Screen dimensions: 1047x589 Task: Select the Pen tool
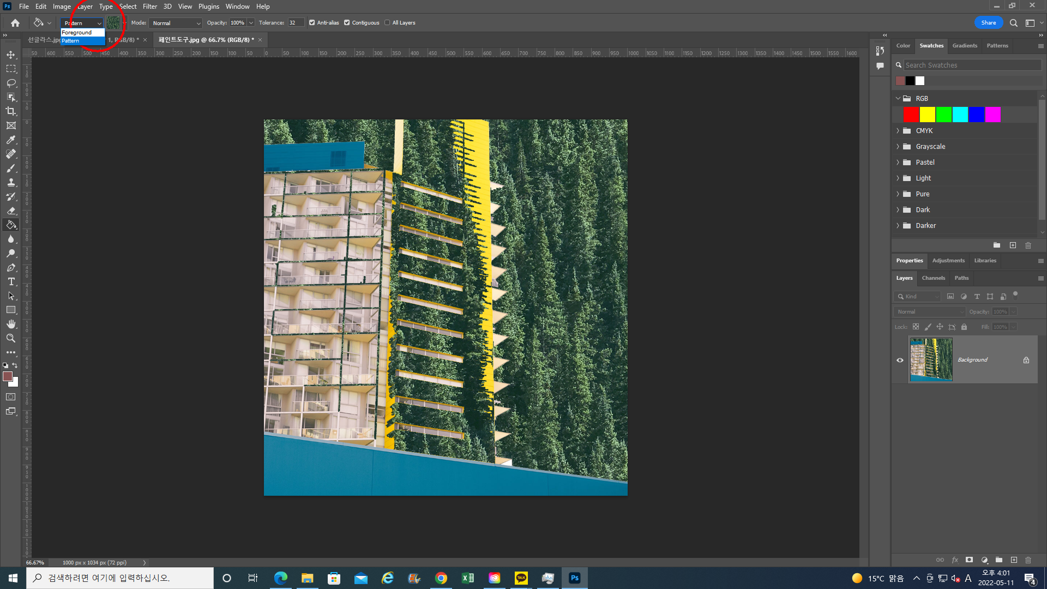point(11,267)
